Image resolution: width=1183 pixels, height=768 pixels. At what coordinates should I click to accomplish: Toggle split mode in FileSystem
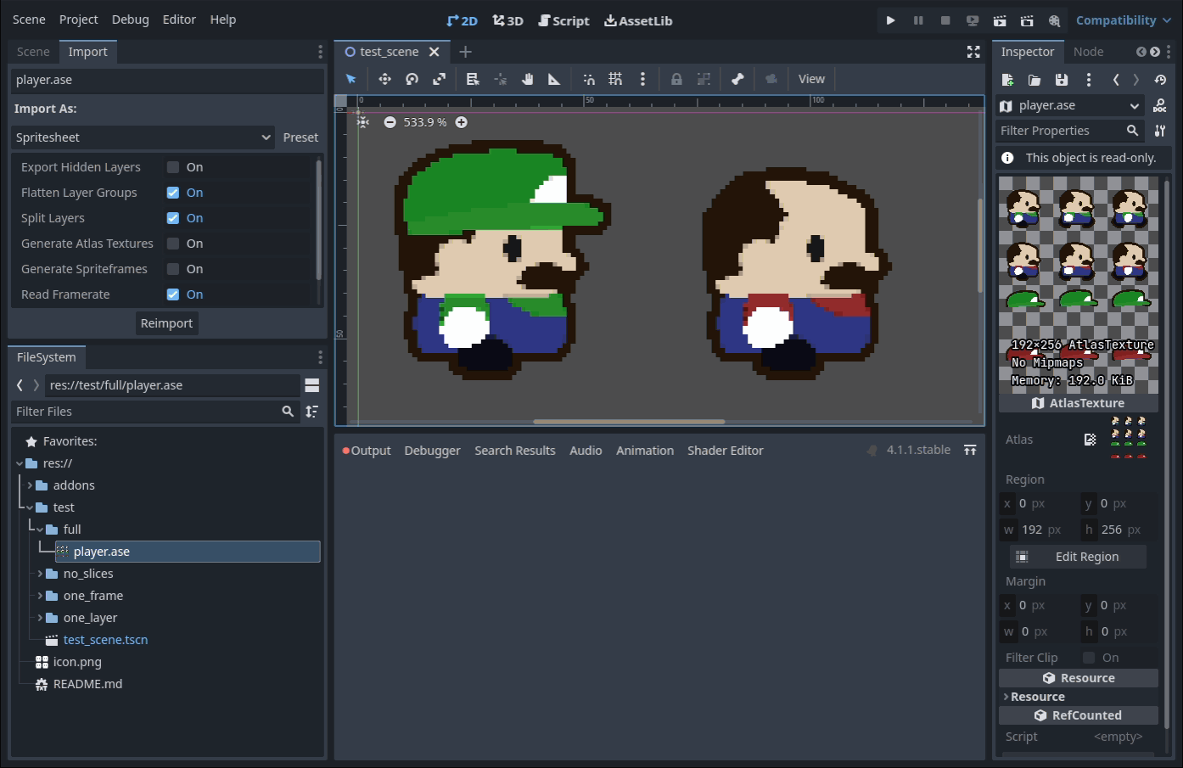coord(312,385)
